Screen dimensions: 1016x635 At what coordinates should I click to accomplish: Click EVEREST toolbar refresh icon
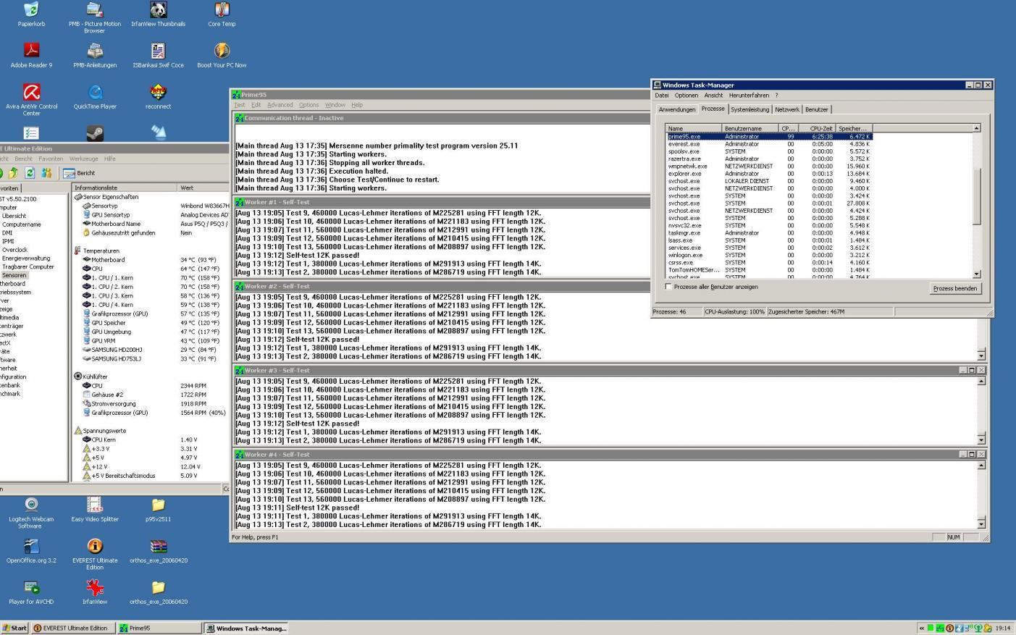coord(30,173)
